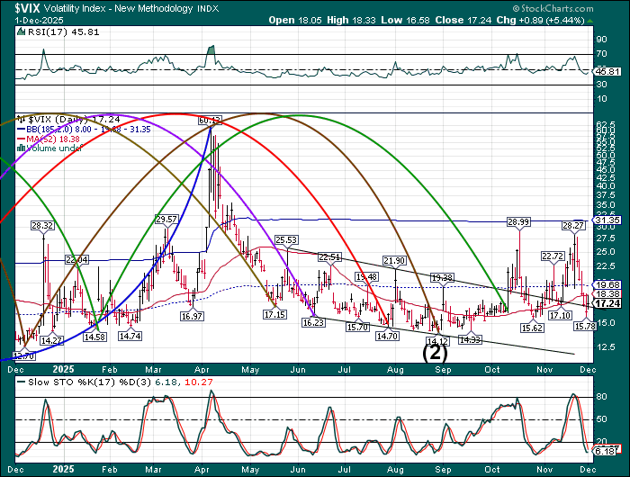
Task: Click the 2025 year marker on bottom axis
Action: coord(61,369)
